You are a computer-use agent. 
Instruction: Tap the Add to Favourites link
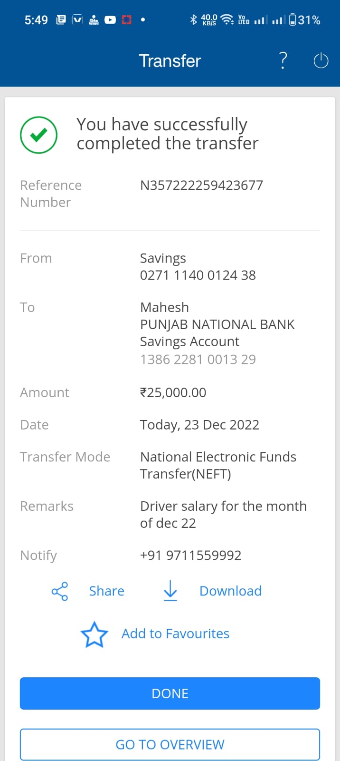pos(175,634)
